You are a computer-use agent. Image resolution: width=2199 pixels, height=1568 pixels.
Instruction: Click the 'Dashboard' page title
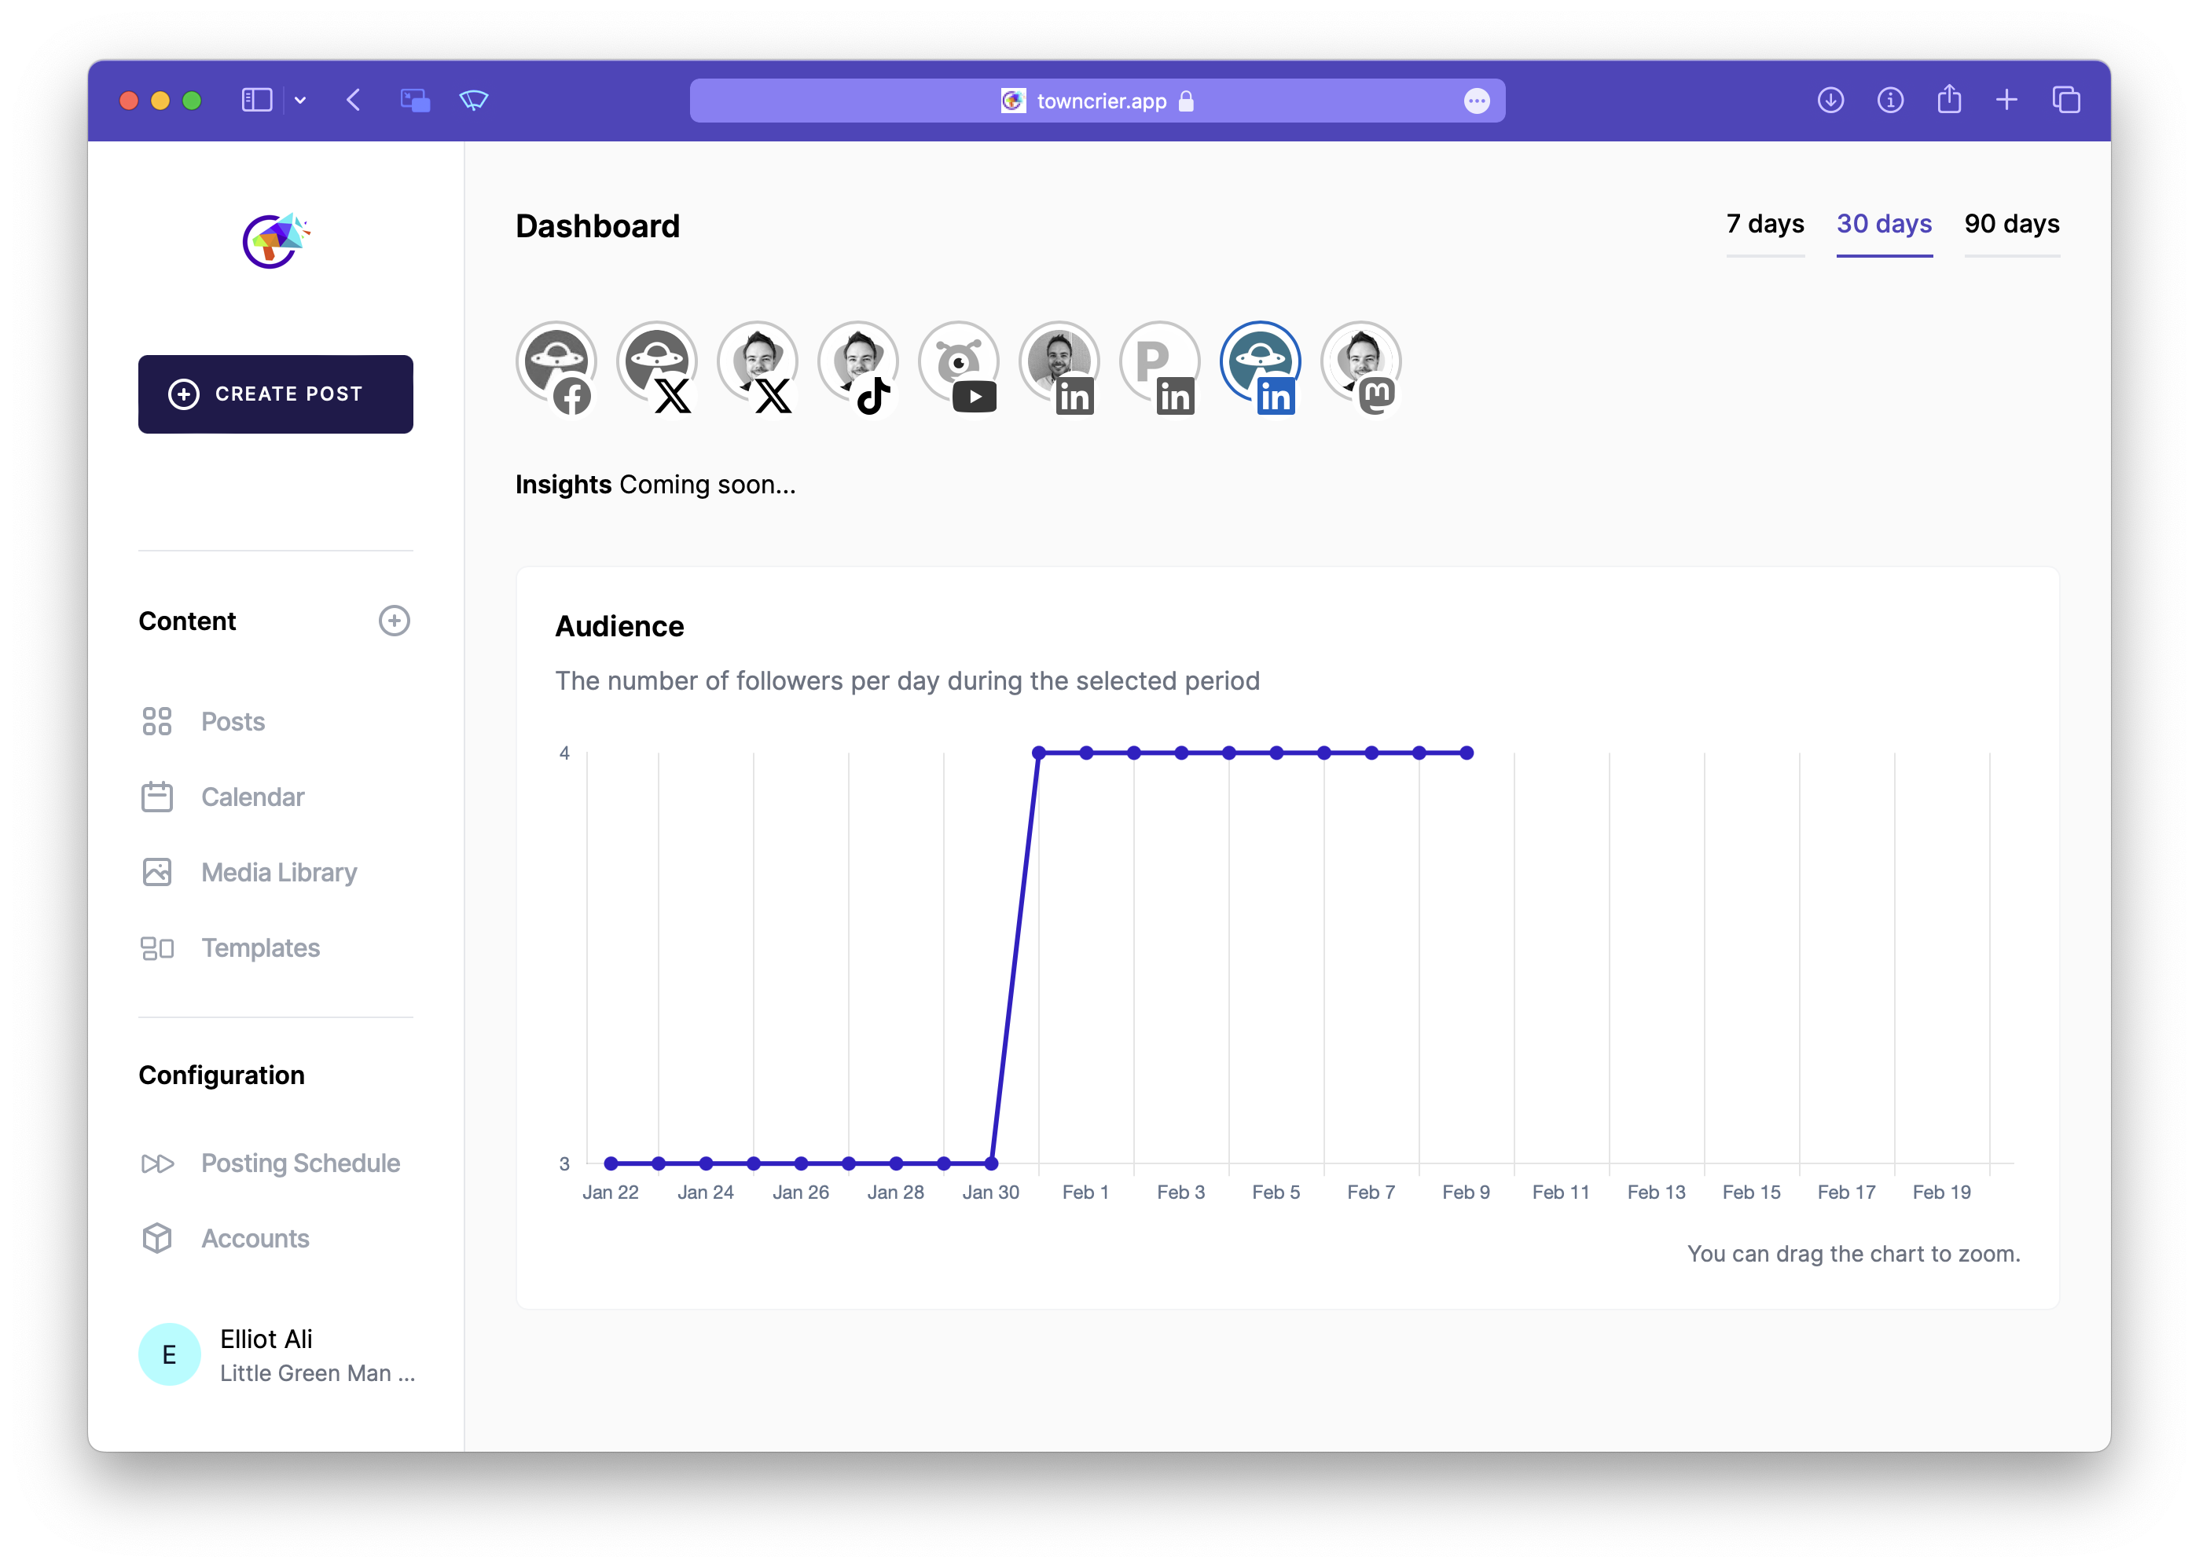598,226
